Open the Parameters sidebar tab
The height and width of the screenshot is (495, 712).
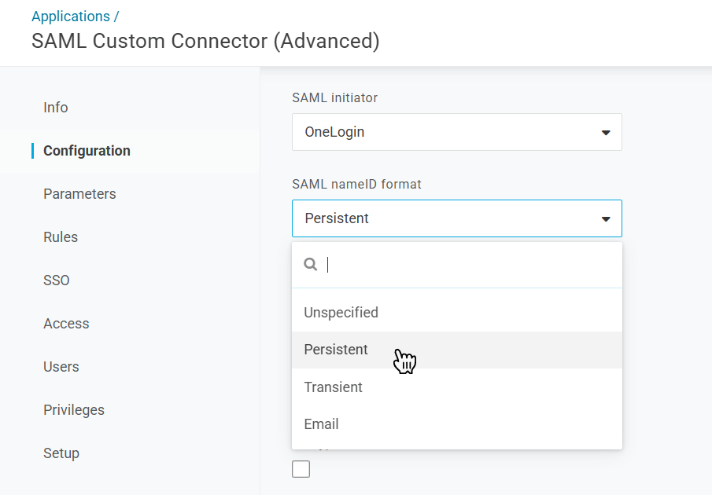(x=79, y=194)
